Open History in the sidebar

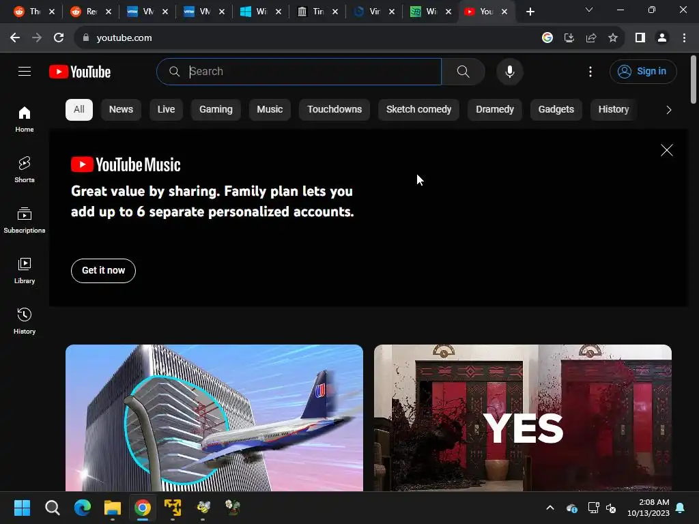click(x=25, y=321)
